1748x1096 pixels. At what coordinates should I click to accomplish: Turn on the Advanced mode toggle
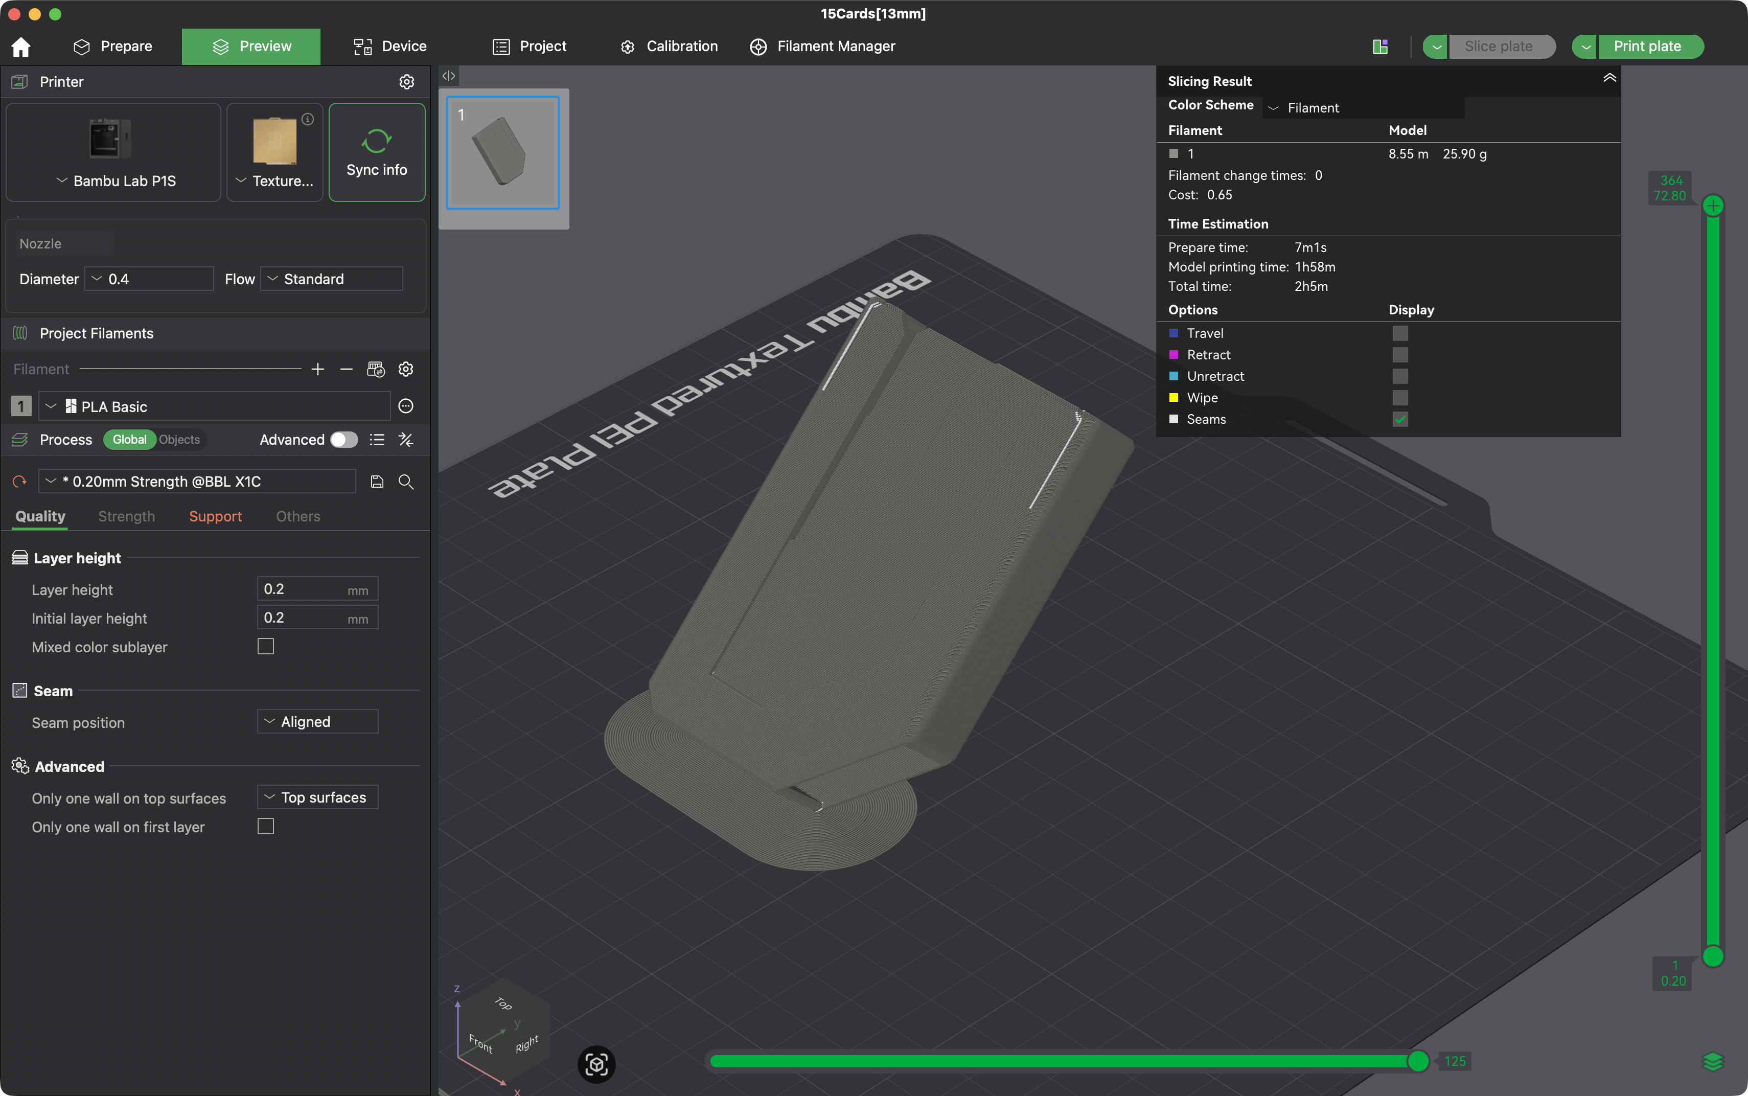343,439
